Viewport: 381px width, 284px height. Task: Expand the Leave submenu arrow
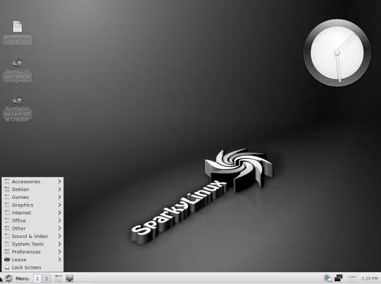click(x=59, y=259)
